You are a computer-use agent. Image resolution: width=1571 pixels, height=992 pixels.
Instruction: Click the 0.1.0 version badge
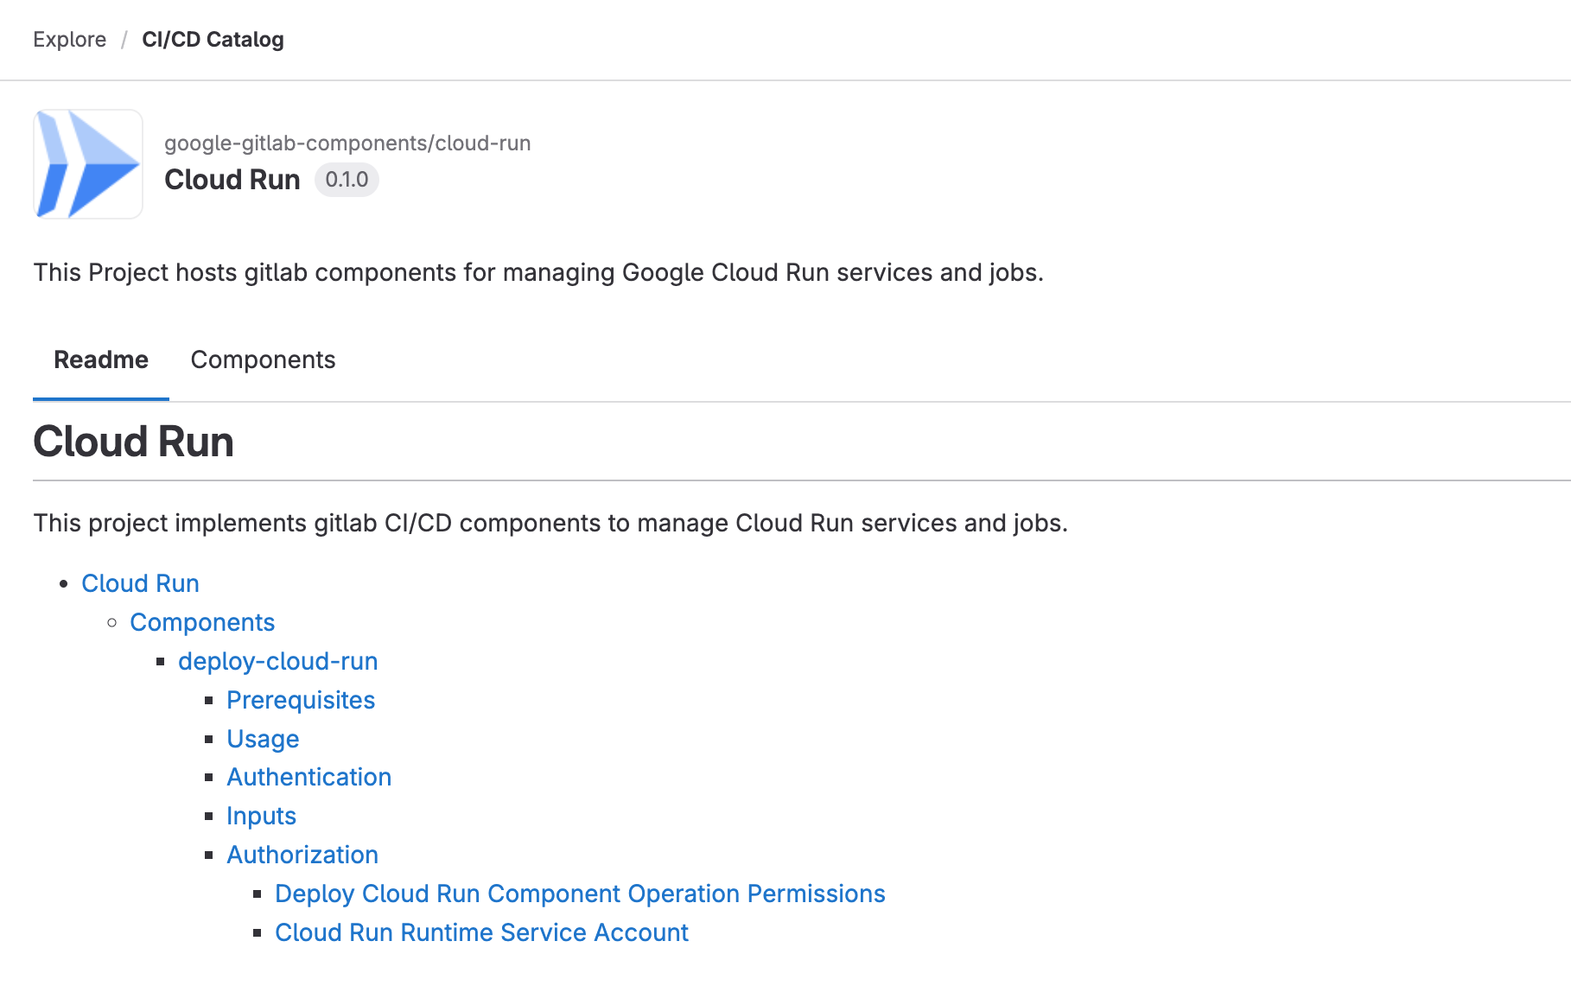pos(347,180)
